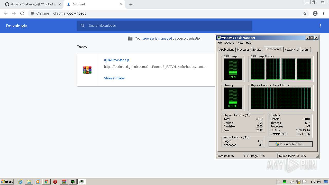329x185 pixels.
Task: Open the Task Manager Help menu
Action: [249, 43]
